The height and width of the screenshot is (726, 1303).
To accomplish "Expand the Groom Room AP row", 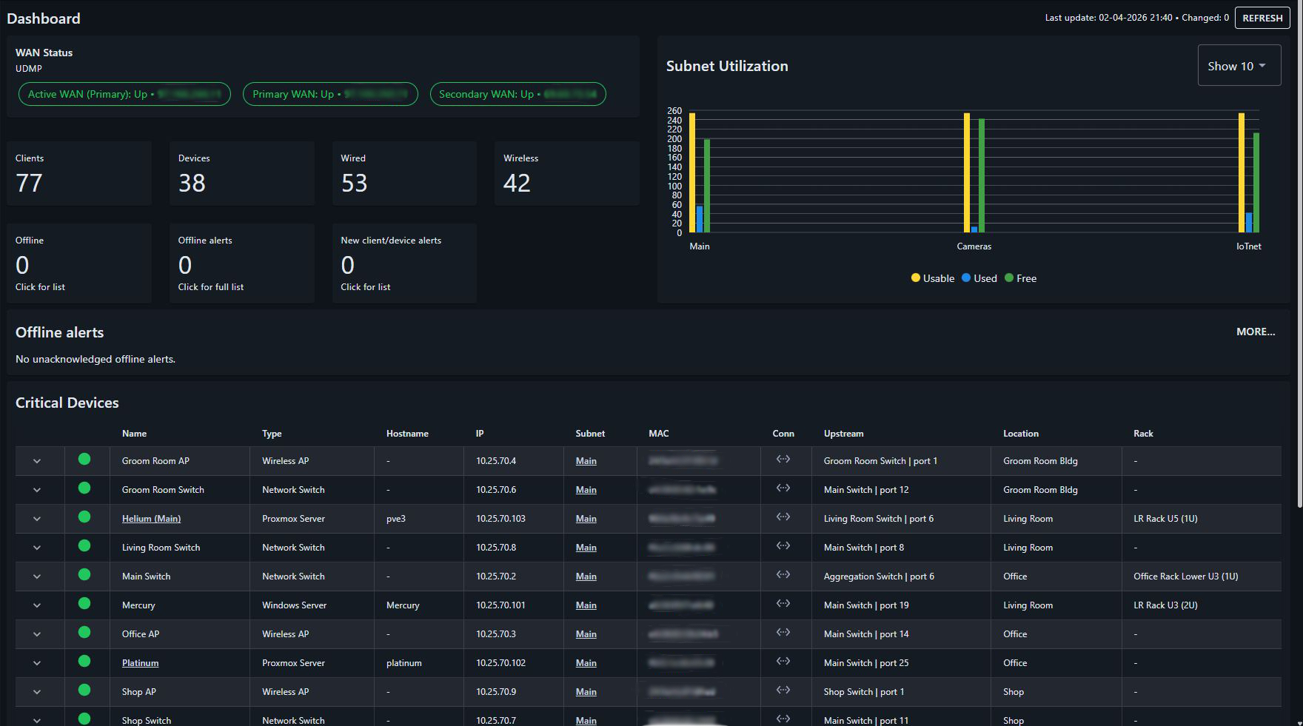I will tap(37, 461).
